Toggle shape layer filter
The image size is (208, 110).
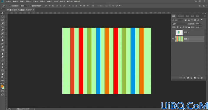195,20
